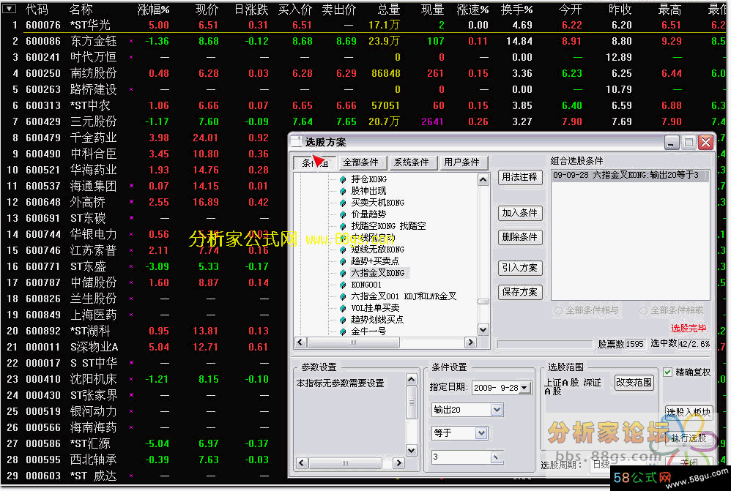Click the icon next to 六指金叉KONG

click(343, 273)
